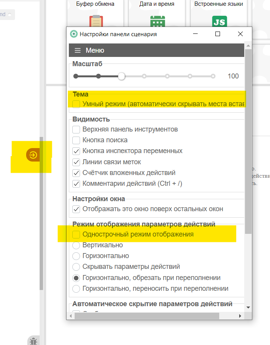Select the Вертикально radio option
This screenshot has width=270, height=345.
pos(76,245)
